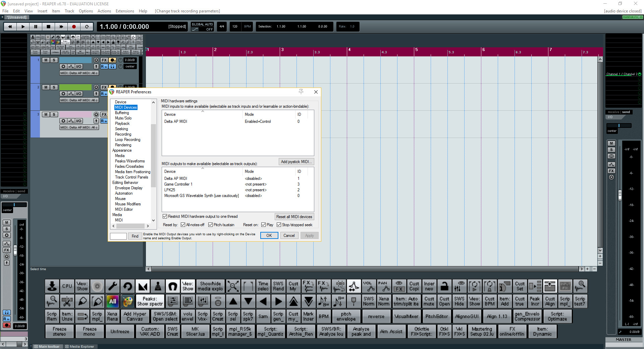Click the scissors split icon in bottom toolbar
This screenshot has height=349, width=644.
click(x=67, y=301)
